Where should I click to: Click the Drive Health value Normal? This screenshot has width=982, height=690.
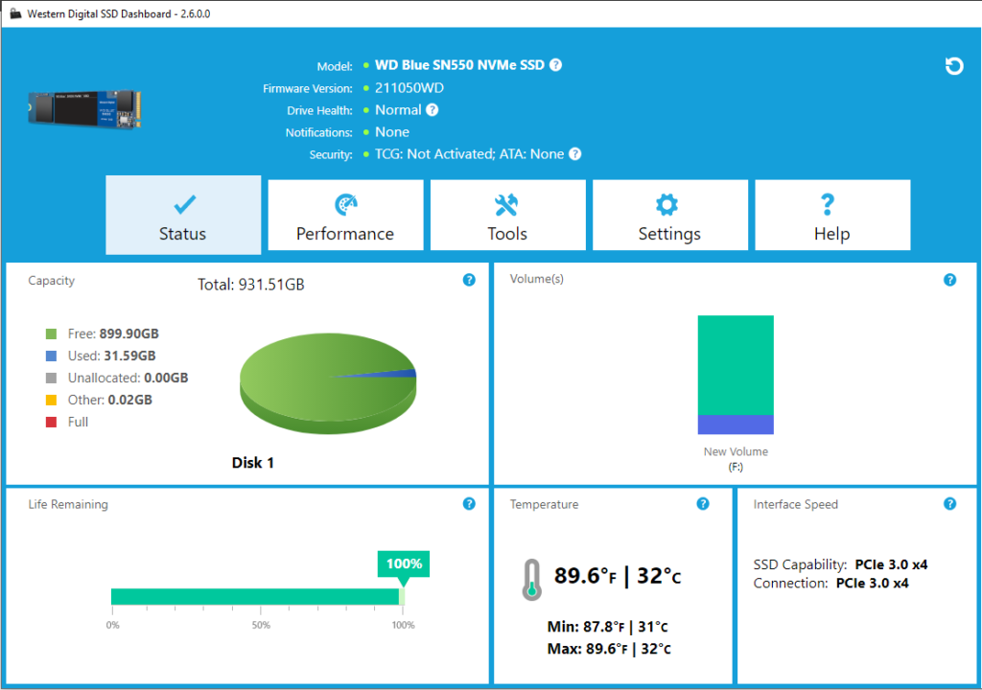[x=398, y=110]
